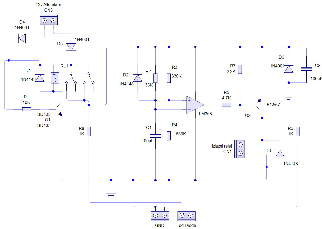Select the D4 1N4001 diode symbol
The height and width of the screenshot is (229, 322).
pos(22,38)
